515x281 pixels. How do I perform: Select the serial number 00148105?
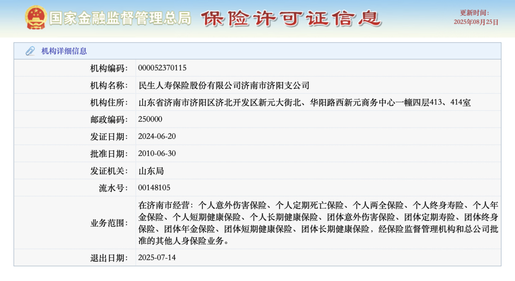(154, 188)
